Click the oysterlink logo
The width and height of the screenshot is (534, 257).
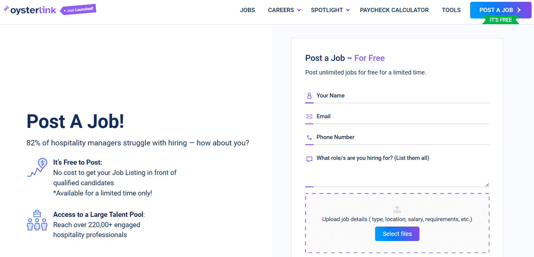point(30,10)
